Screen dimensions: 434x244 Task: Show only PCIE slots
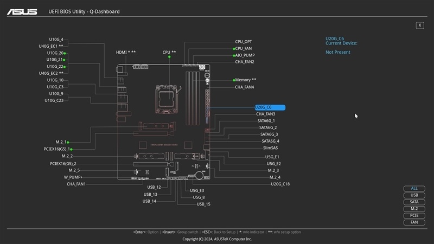pos(414,215)
